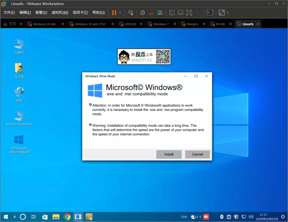This screenshot has height=222, width=288.
Task: Open the 查看(V) menu
Action: [x=41, y=12]
